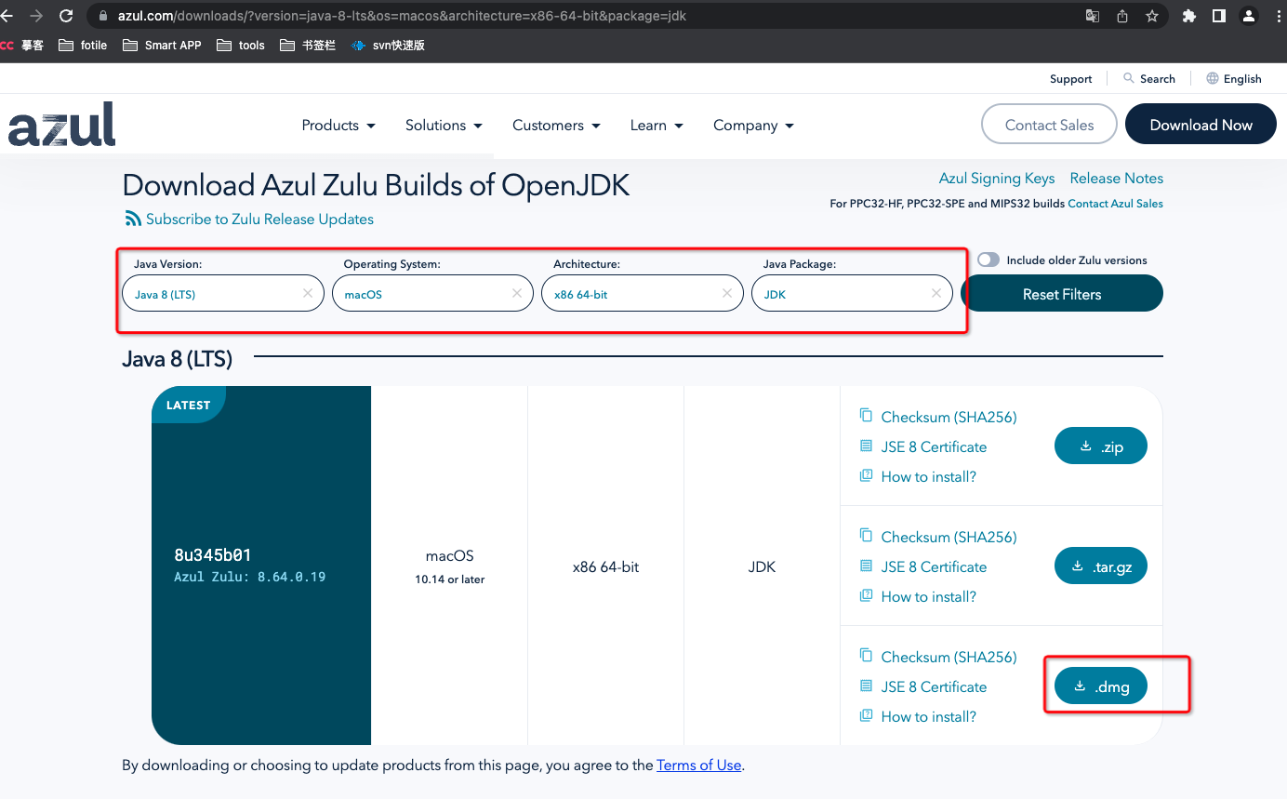Clear the Java 8 (LTS) filter X
This screenshot has height=799, width=1287.
coord(308,293)
